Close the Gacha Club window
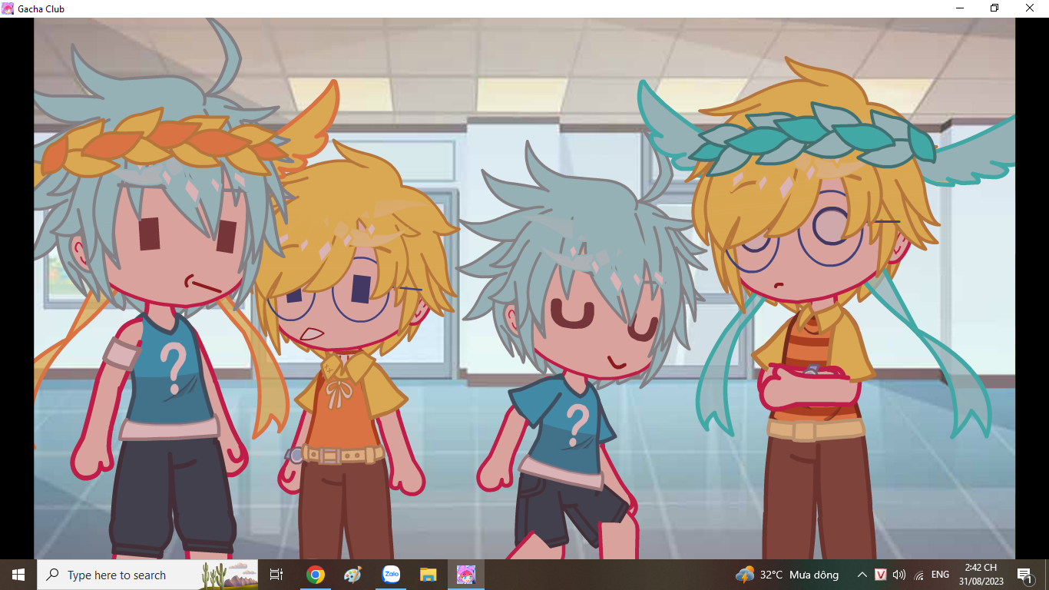Viewport: 1049px width, 590px height. pyautogui.click(x=1030, y=8)
